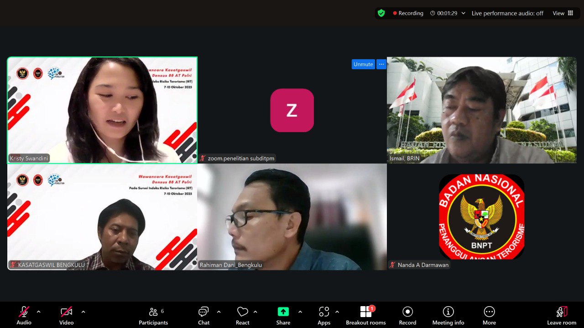Expand the video options arrow

(83, 312)
